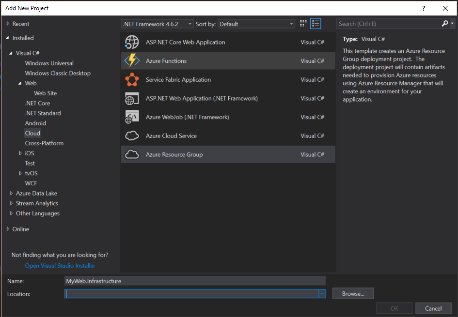Viewport: 458px width, 317px height.
Task: Click the Search (Ctrl+E) box
Action: click(389, 24)
